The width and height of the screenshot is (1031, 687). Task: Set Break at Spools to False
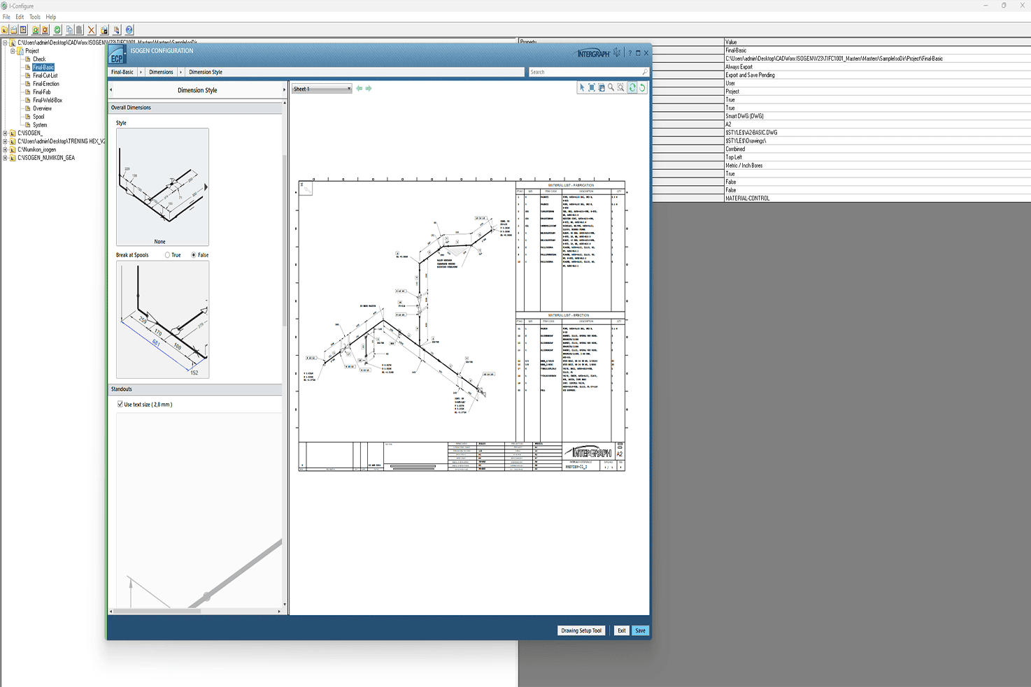(x=194, y=255)
